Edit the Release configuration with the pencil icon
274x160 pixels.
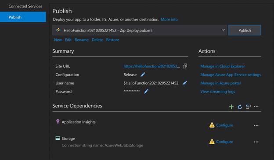[x=143, y=75]
